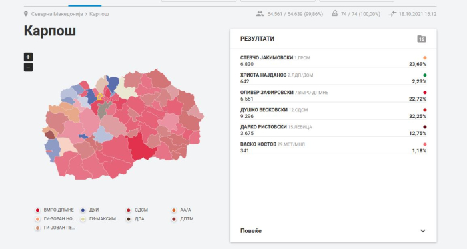Click the ballot box polling stations icon

point(335,14)
